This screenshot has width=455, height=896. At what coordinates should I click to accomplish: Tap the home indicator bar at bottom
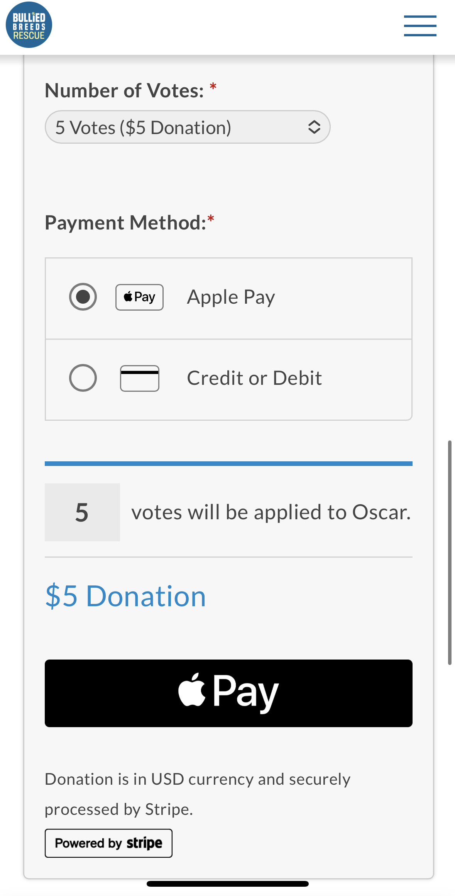pos(228,884)
